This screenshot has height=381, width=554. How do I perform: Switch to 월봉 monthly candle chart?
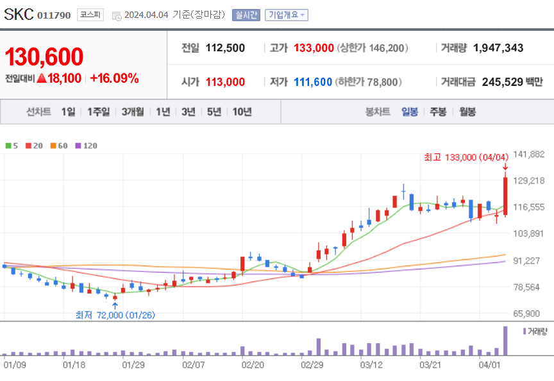(x=467, y=112)
